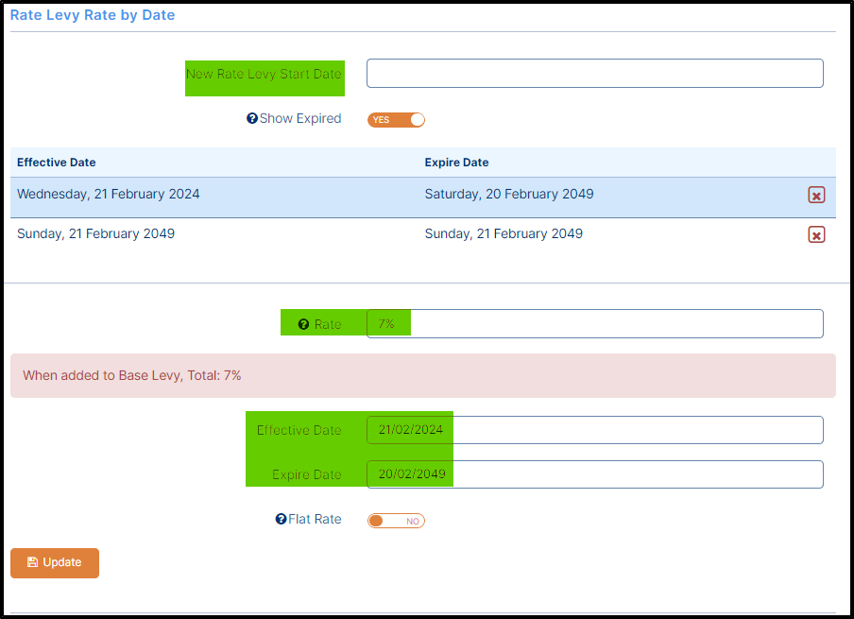This screenshot has height=619, width=854.
Task: Click the Expire Date column header
Action: coord(456,163)
